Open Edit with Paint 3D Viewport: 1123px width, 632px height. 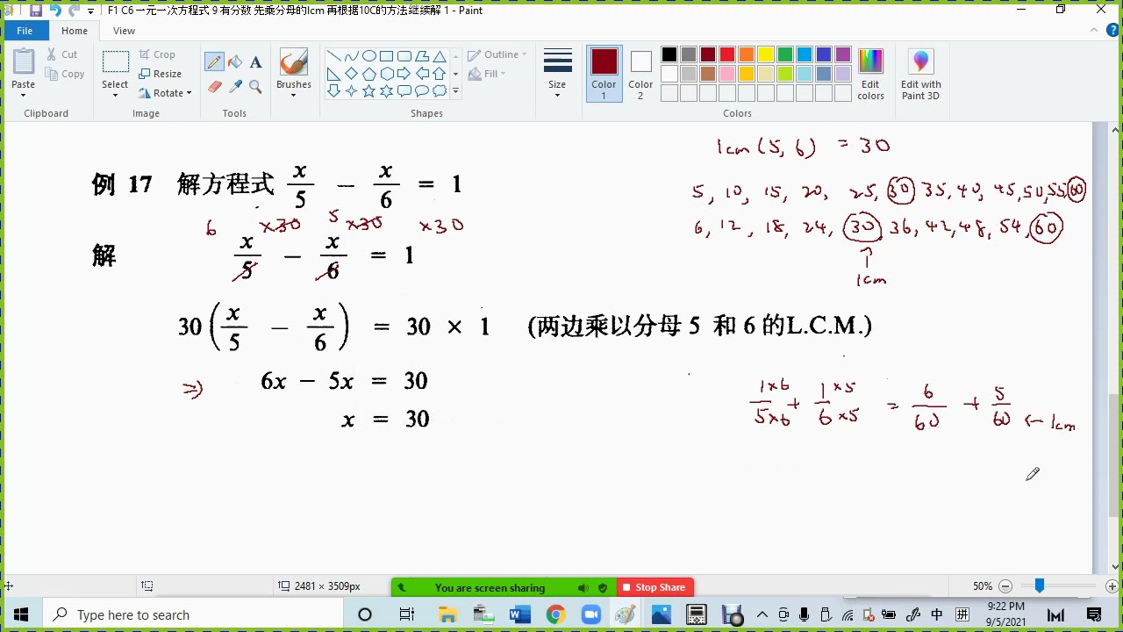tap(920, 74)
